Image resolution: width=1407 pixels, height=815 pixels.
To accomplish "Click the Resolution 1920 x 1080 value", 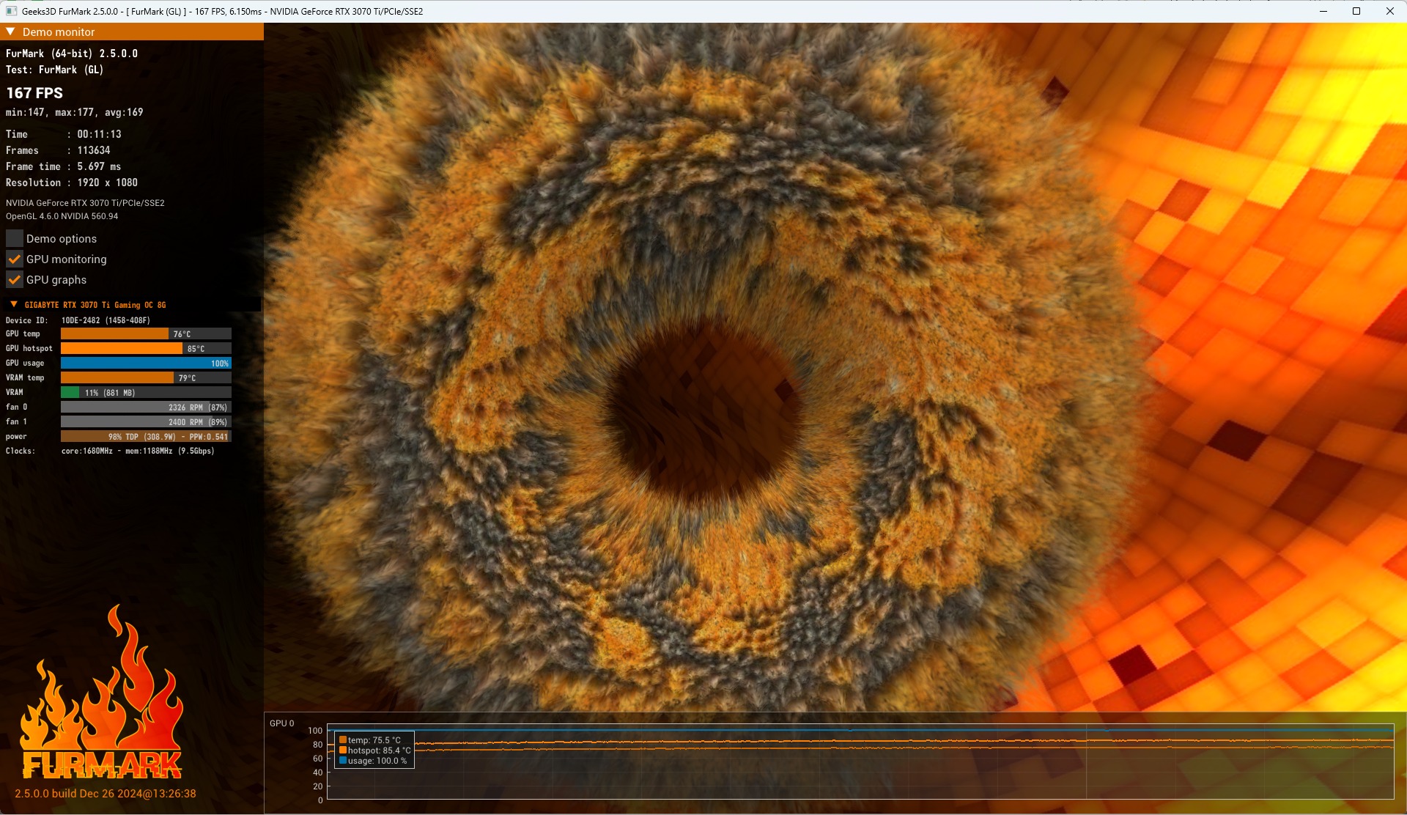I will pos(107,182).
